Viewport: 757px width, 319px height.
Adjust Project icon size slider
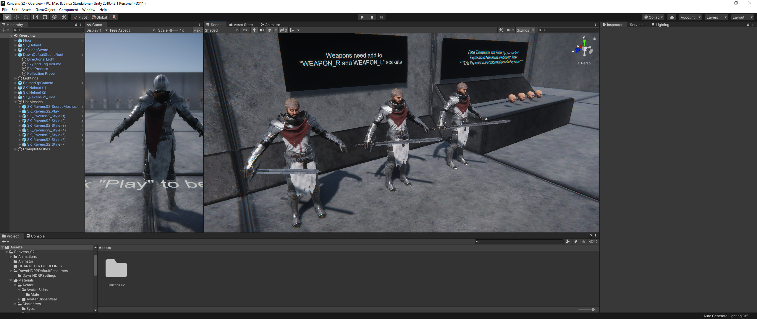click(587, 310)
